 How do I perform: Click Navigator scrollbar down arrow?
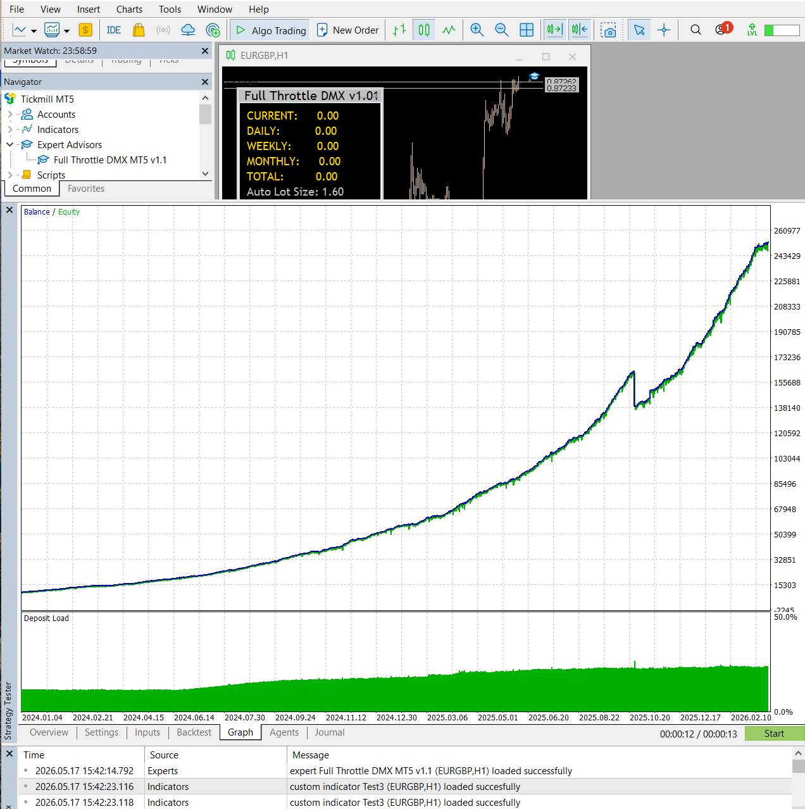[205, 173]
